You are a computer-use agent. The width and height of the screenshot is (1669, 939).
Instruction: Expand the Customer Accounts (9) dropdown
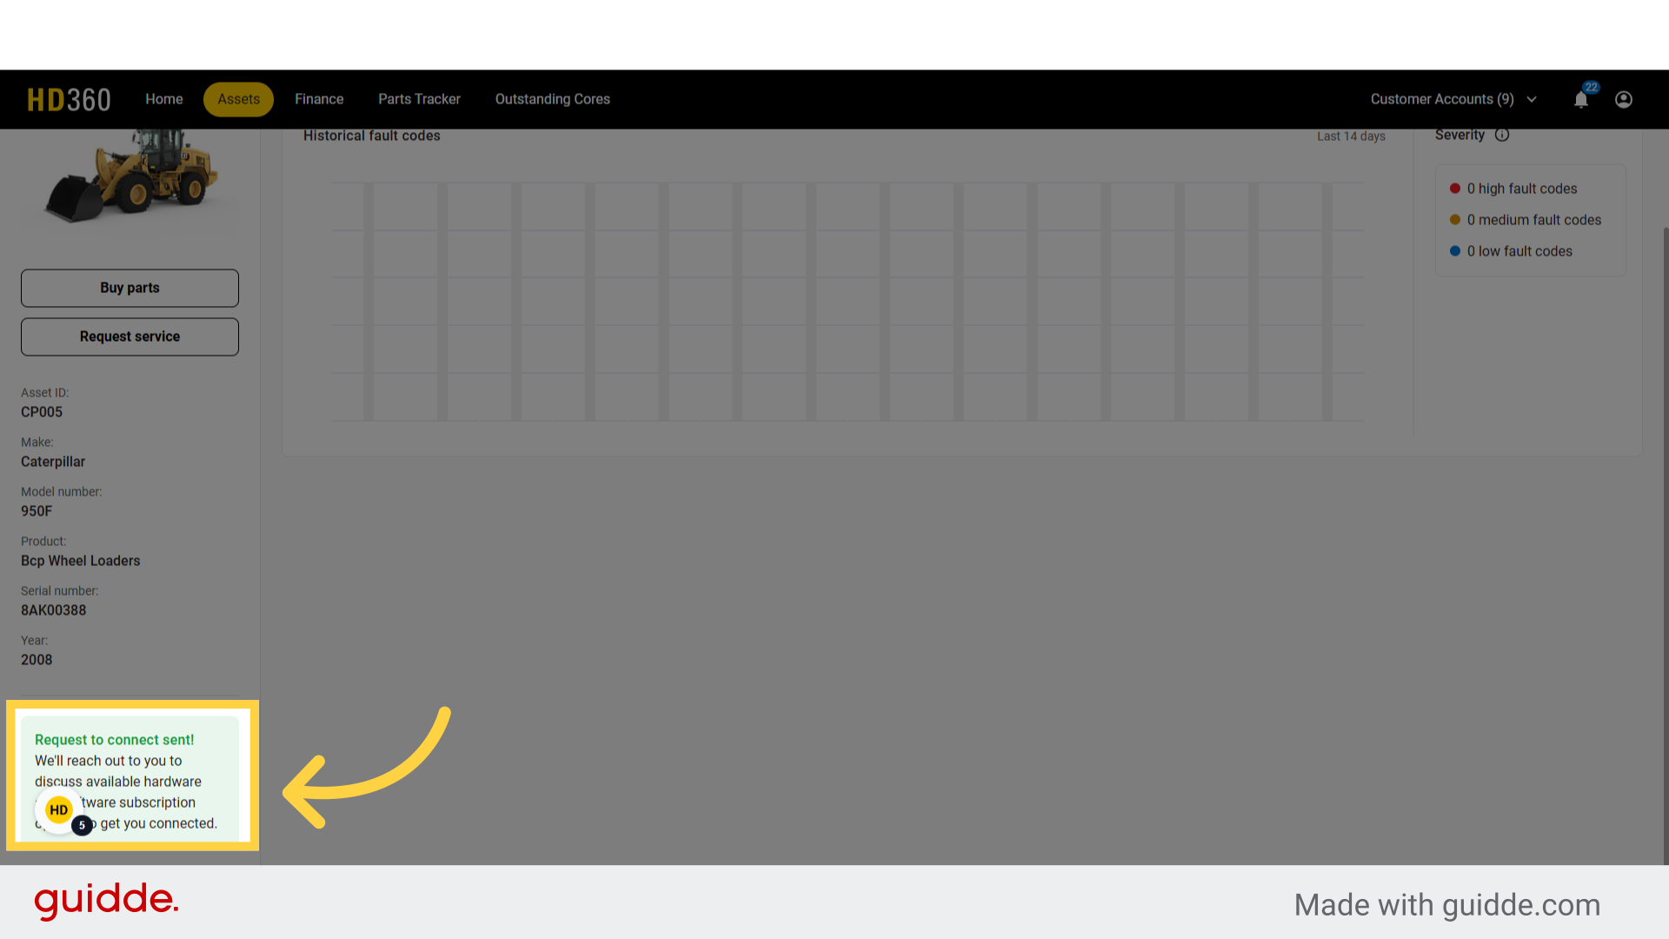[x=1442, y=99]
